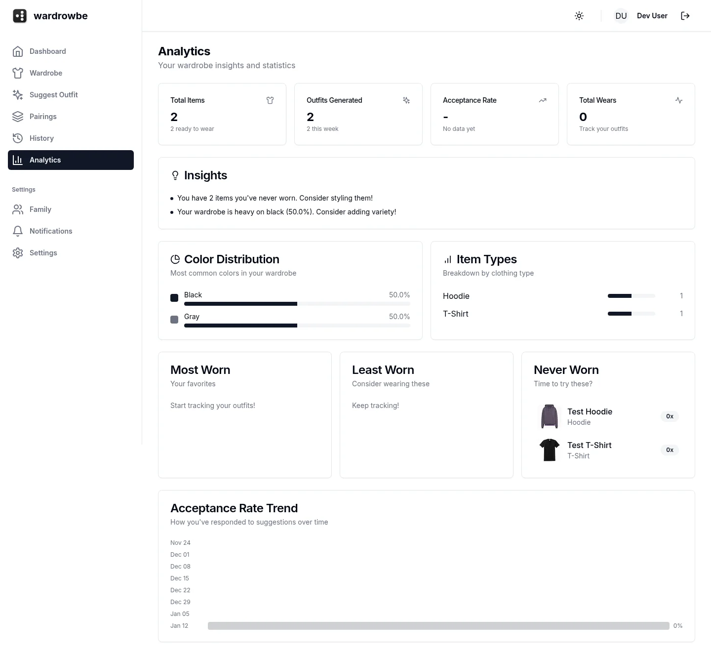Click the bar chart icon beside Item Types
The height and width of the screenshot is (654, 711).
click(447, 259)
